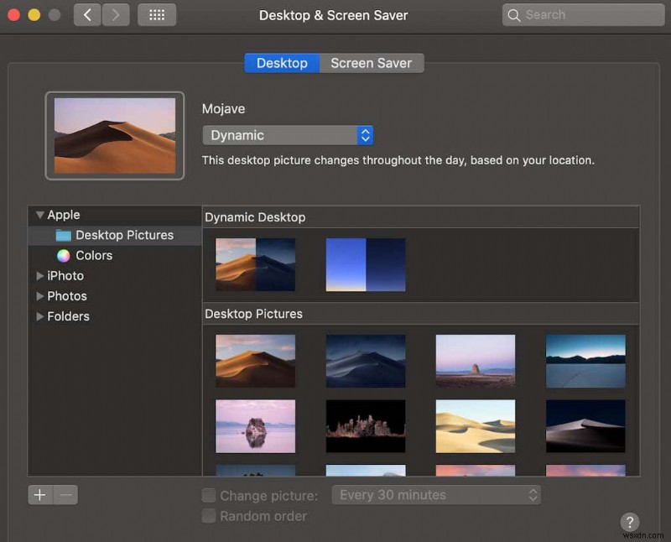
Task: Click the + button to add folders
Action: pyautogui.click(x=39, y=495)
